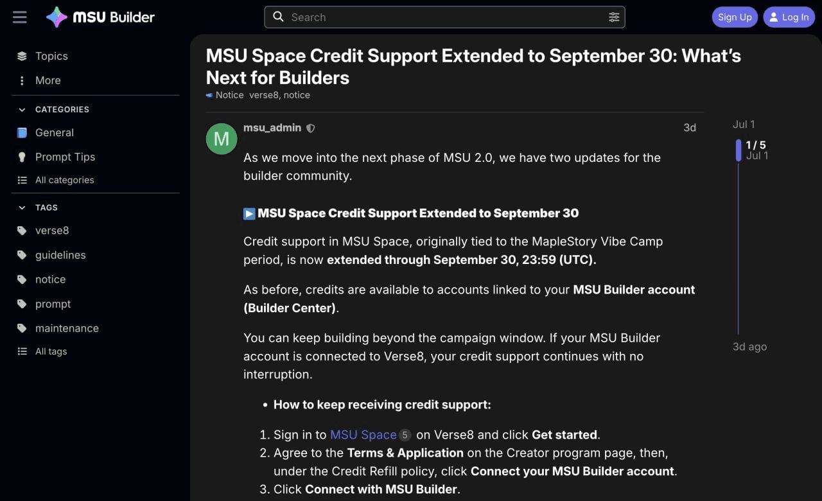Click the Log In button
The height and width of the screenshot is (501, 822).
pos(789,17)
